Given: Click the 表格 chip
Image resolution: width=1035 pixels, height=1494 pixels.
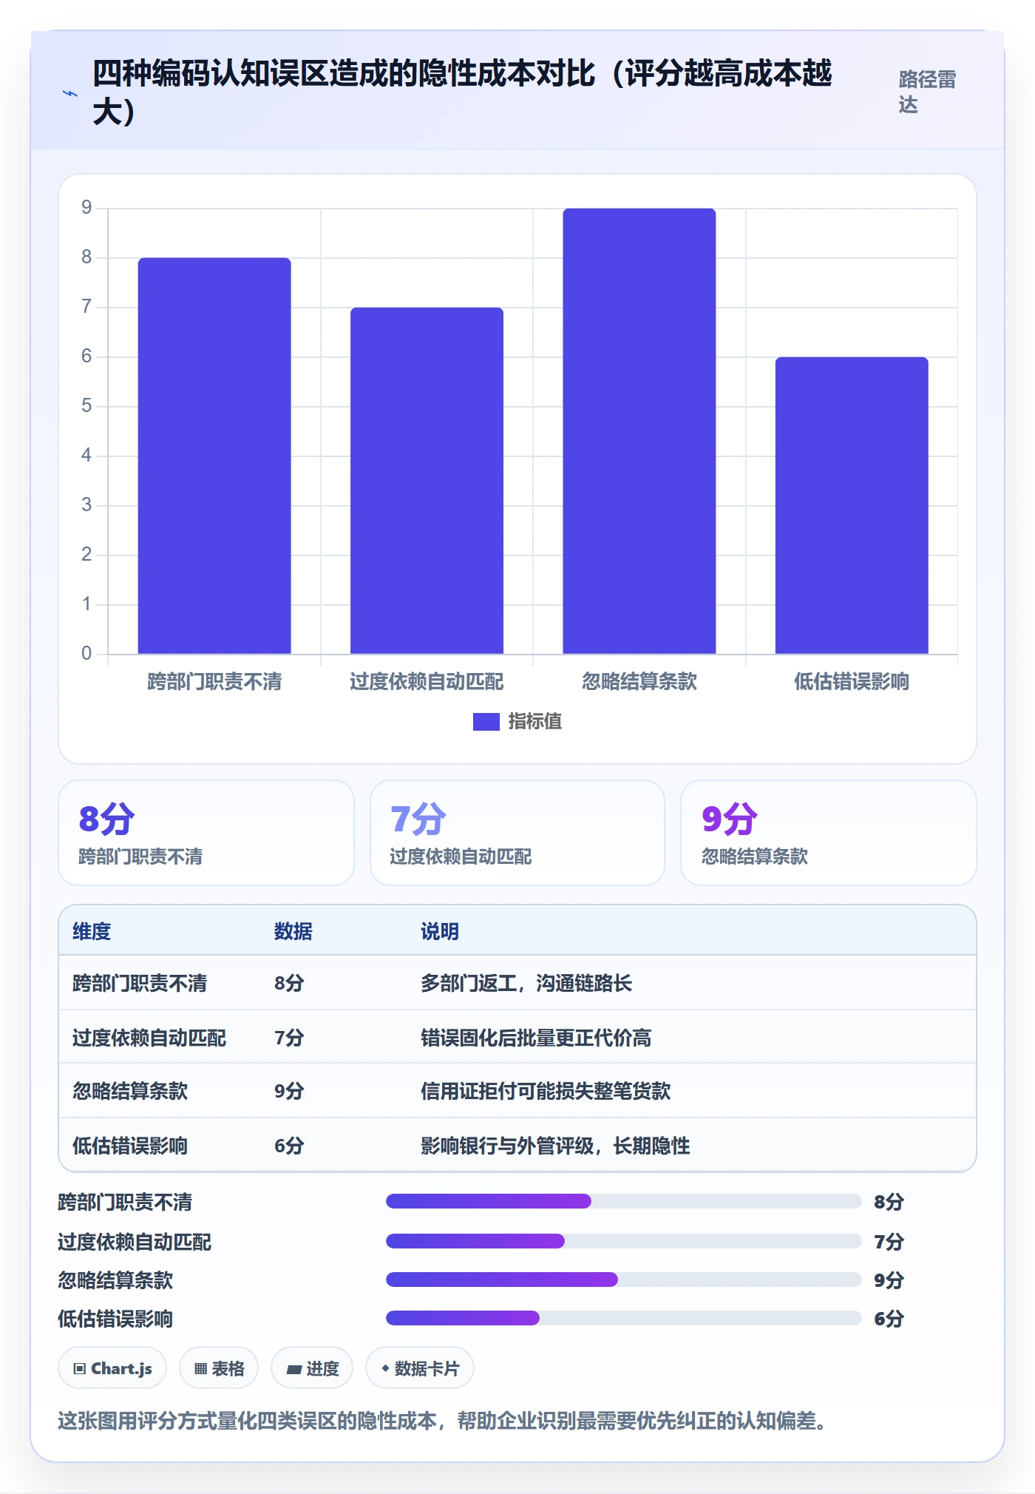Looking at the screenshot, I should pyautogui.click(x=219, y=1368).
